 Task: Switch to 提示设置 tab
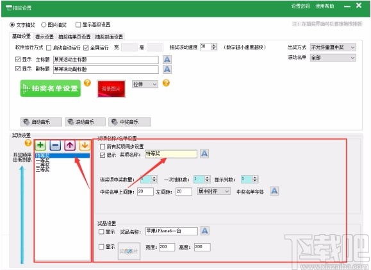[44, 37]
